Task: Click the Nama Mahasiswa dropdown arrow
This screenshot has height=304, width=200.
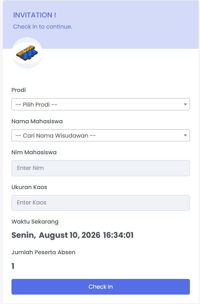Action: click(x=185, y=135)
